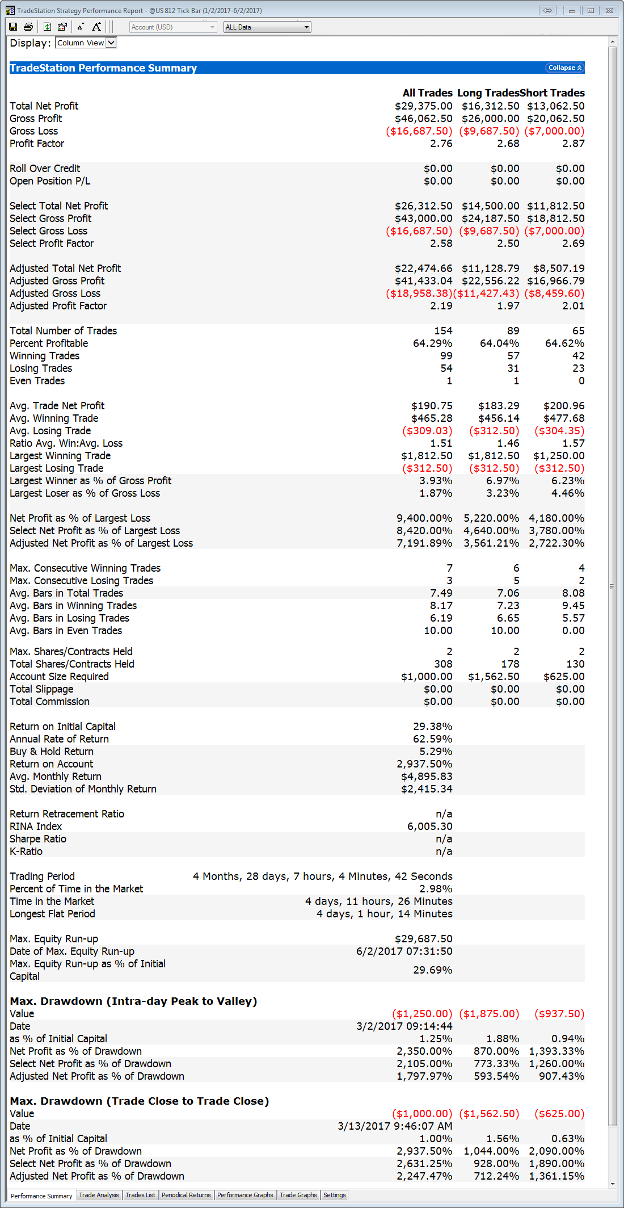Click the Gross Loss value ($16,687.50) under All Trades
This screenshot has width=624, height=1208.
click(419, 131)
